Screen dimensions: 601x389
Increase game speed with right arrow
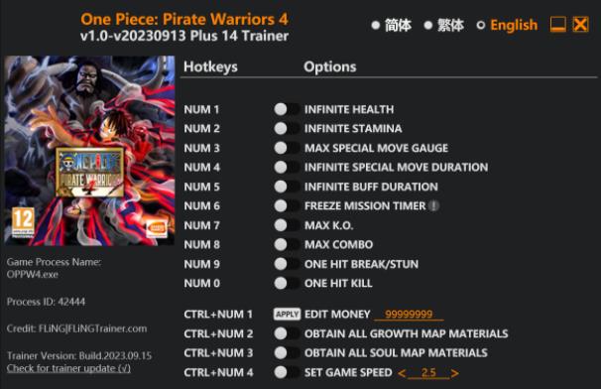coord(454,373)
